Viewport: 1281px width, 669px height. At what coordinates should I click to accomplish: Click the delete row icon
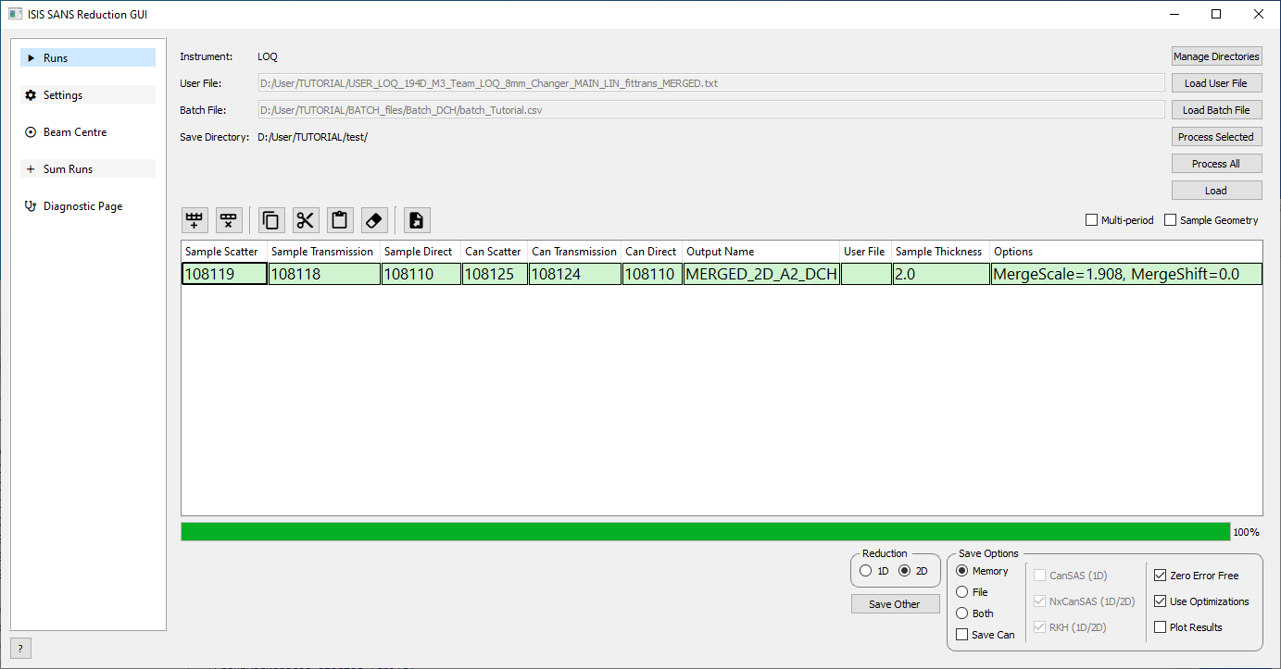tap(229, 220)
